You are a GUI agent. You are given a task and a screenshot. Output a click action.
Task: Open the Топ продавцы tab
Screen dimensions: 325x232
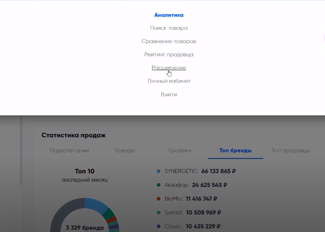[291, 150]
